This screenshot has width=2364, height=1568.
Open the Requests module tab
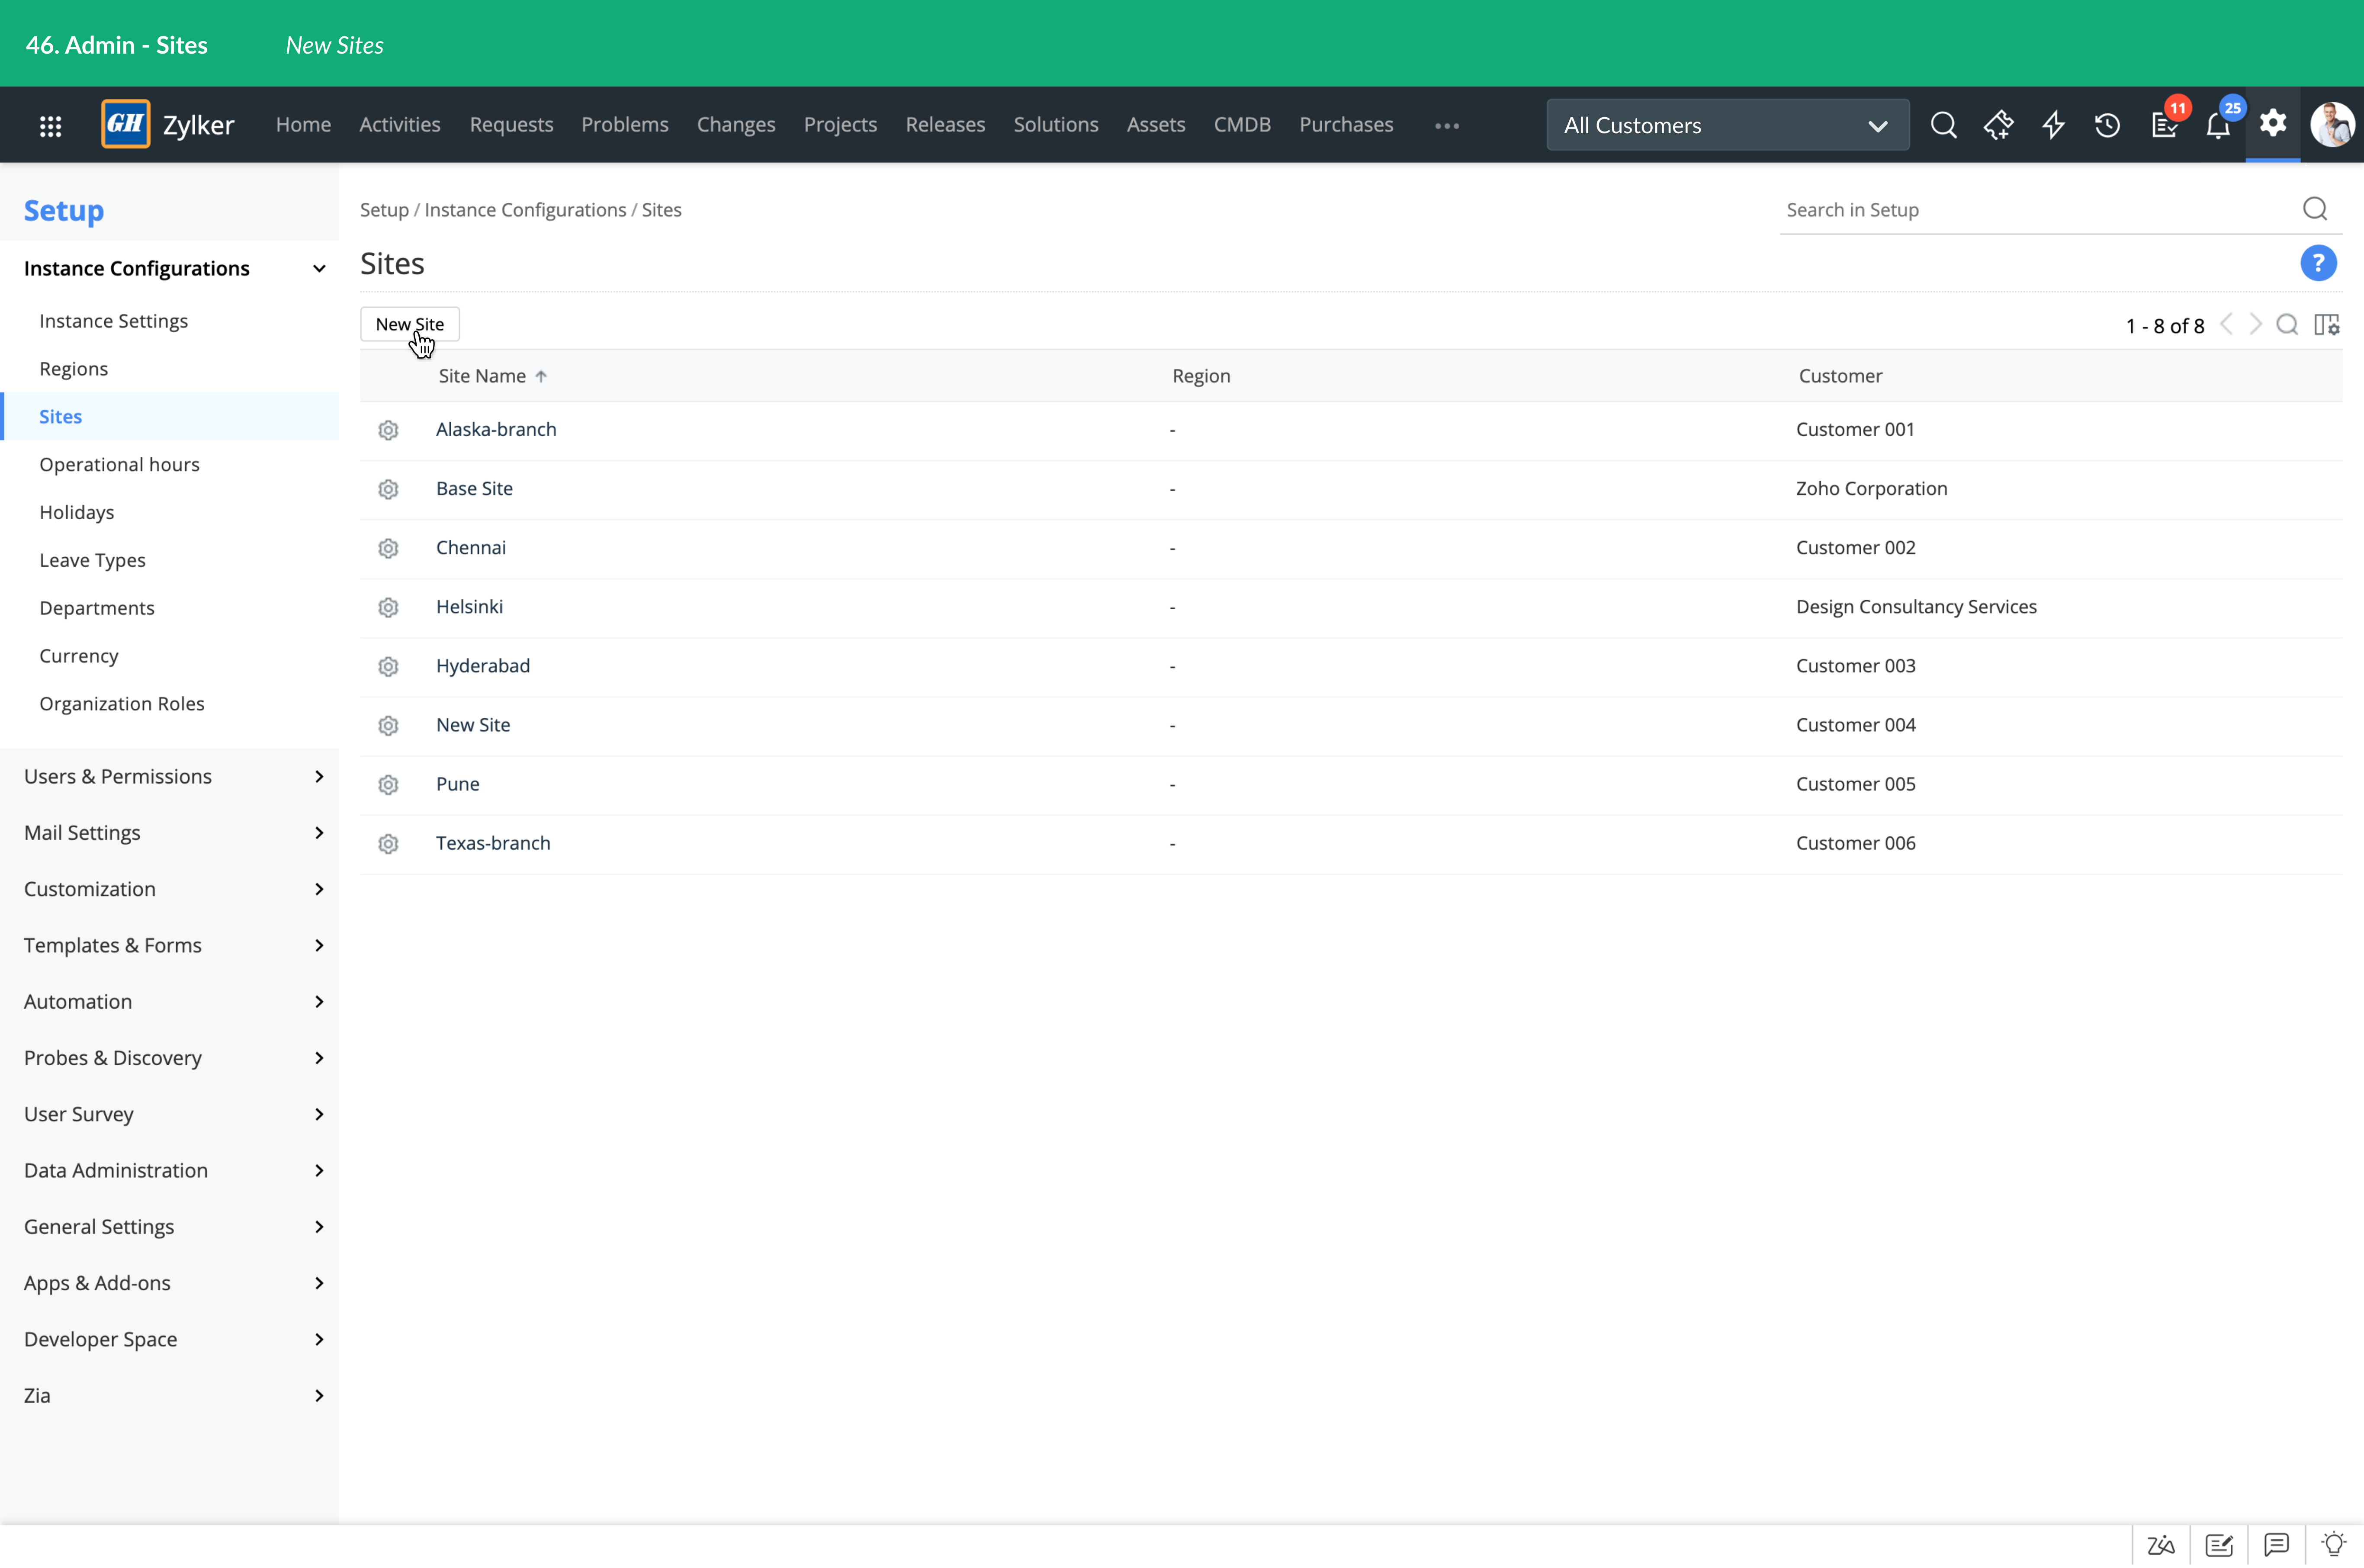coord(511,124)
